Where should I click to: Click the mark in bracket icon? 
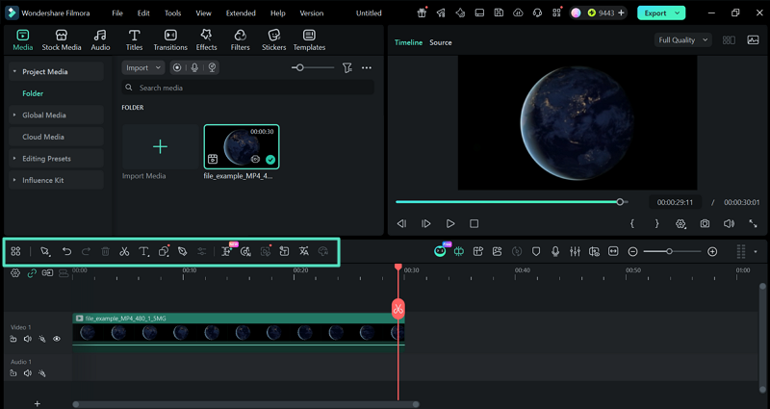click(632, 224)
